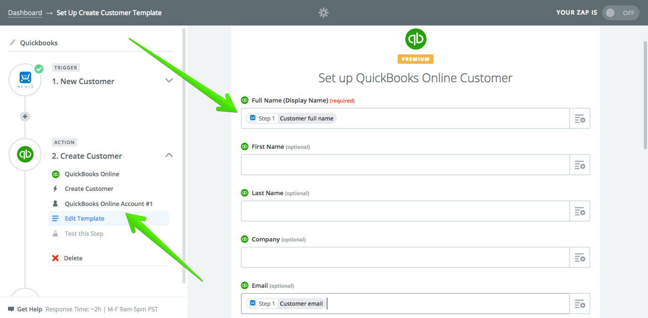Image resolution: width=648 pixels, height=318 pixels.
Task: Click the TRIGGER label tag
Action: pos(66,68)
